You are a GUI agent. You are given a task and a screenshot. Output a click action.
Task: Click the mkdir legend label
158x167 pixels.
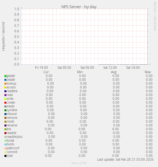[10, 106]
